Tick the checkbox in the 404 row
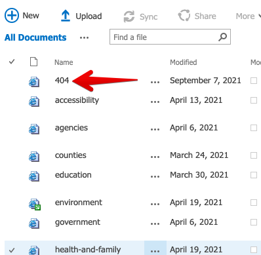The width and height of the screenshot is (261, 255). coord(254,81)
